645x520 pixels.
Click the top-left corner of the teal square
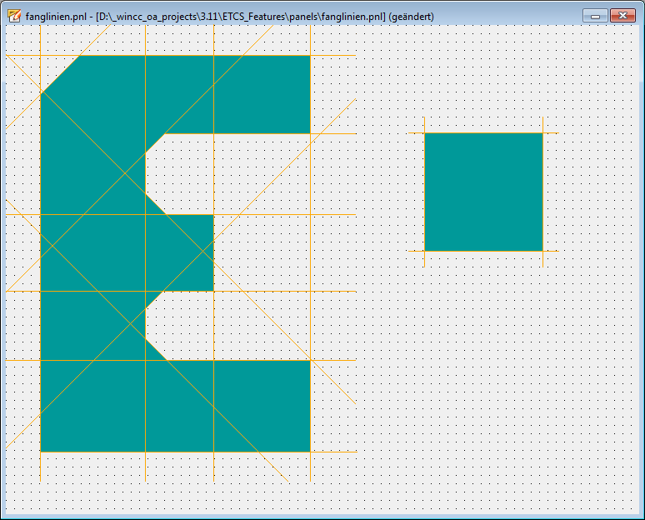coord(425,133)
